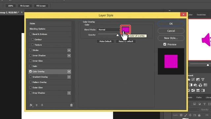This screenshot has height=119, width=211.
Task: Lock all with the padlock icon
Action: pyautogui.click(x=199, y=115)
